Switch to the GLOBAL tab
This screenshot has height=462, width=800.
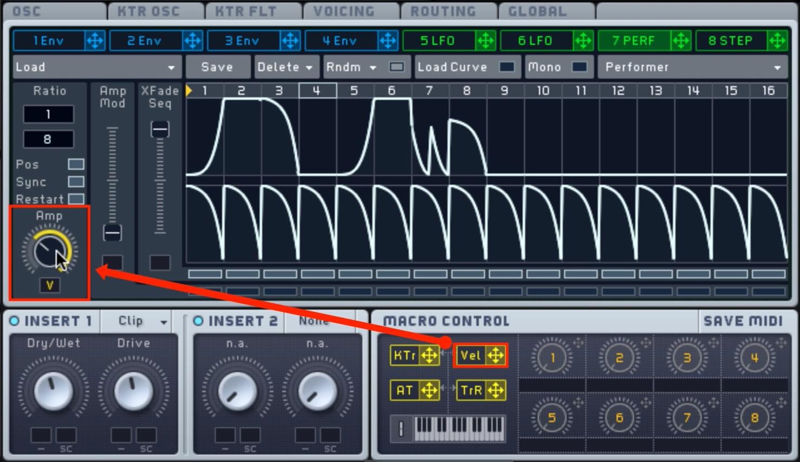click(547, 11)
